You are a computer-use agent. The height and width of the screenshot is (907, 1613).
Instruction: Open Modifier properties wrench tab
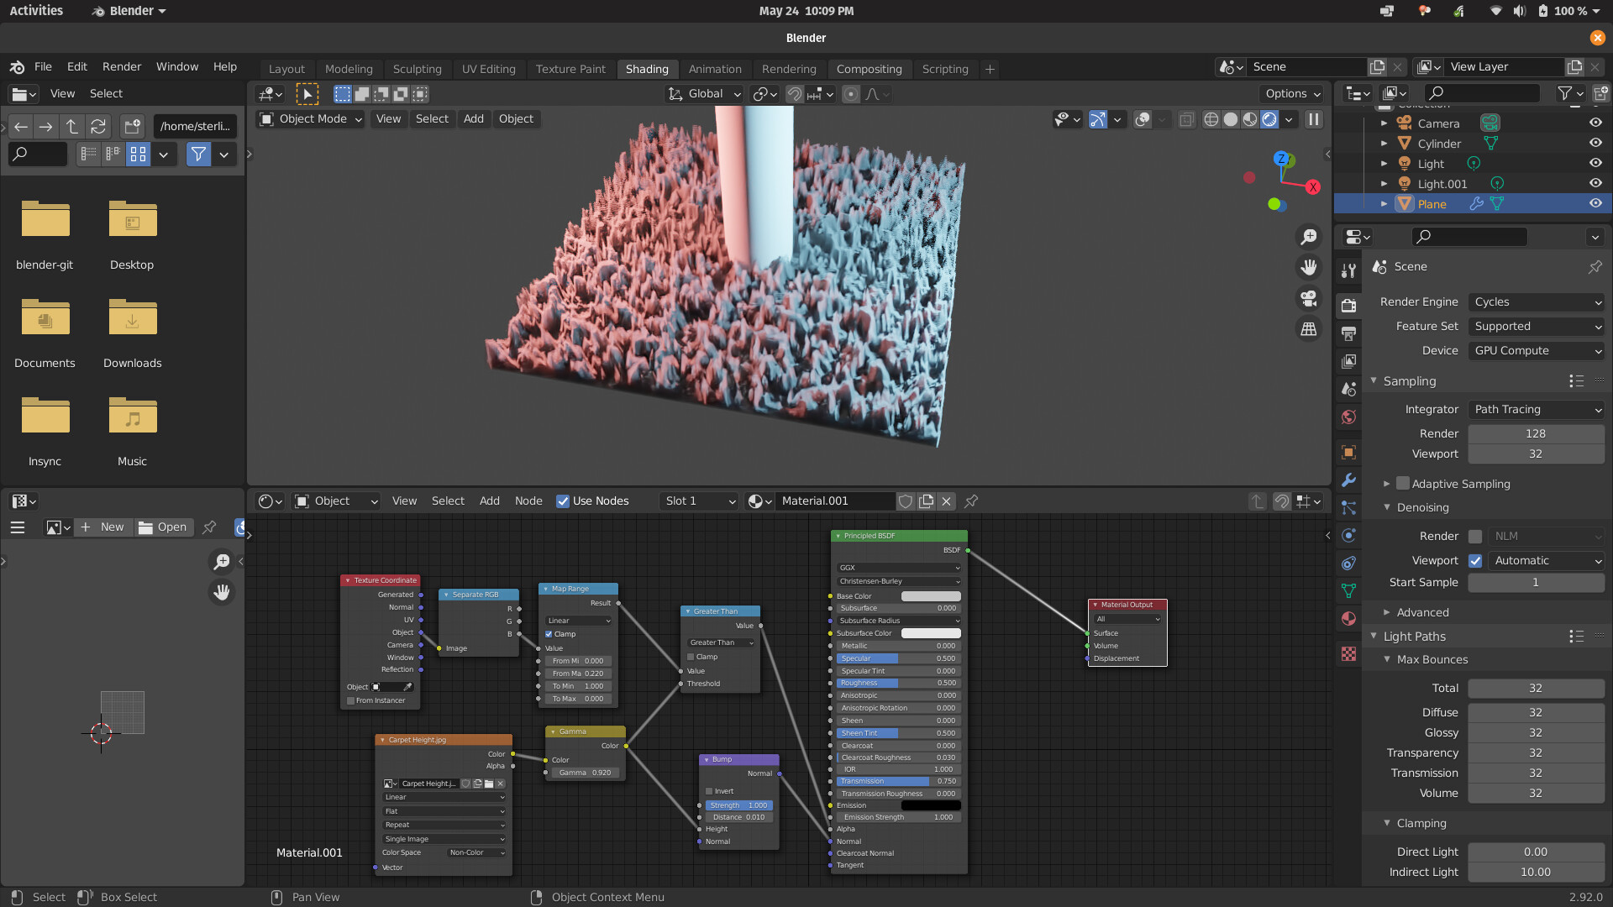tap(1348, 480)
